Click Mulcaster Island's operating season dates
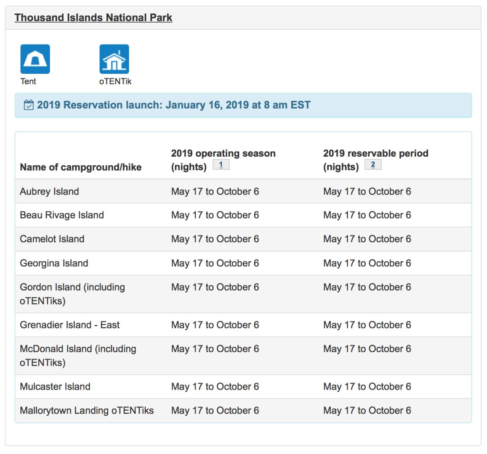The image size is (487, 454). (x=215, y=386)
